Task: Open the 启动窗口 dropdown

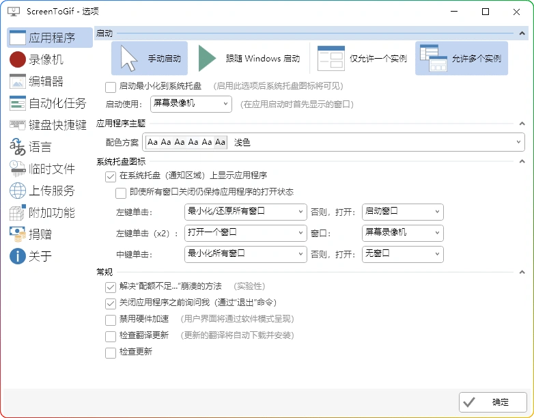Action: 402,212
